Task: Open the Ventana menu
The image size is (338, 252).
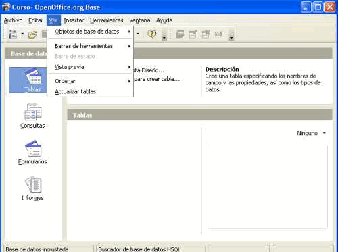Action: click(x=140, y=20)
